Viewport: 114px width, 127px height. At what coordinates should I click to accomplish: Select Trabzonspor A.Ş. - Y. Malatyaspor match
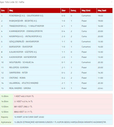point(26,26)
